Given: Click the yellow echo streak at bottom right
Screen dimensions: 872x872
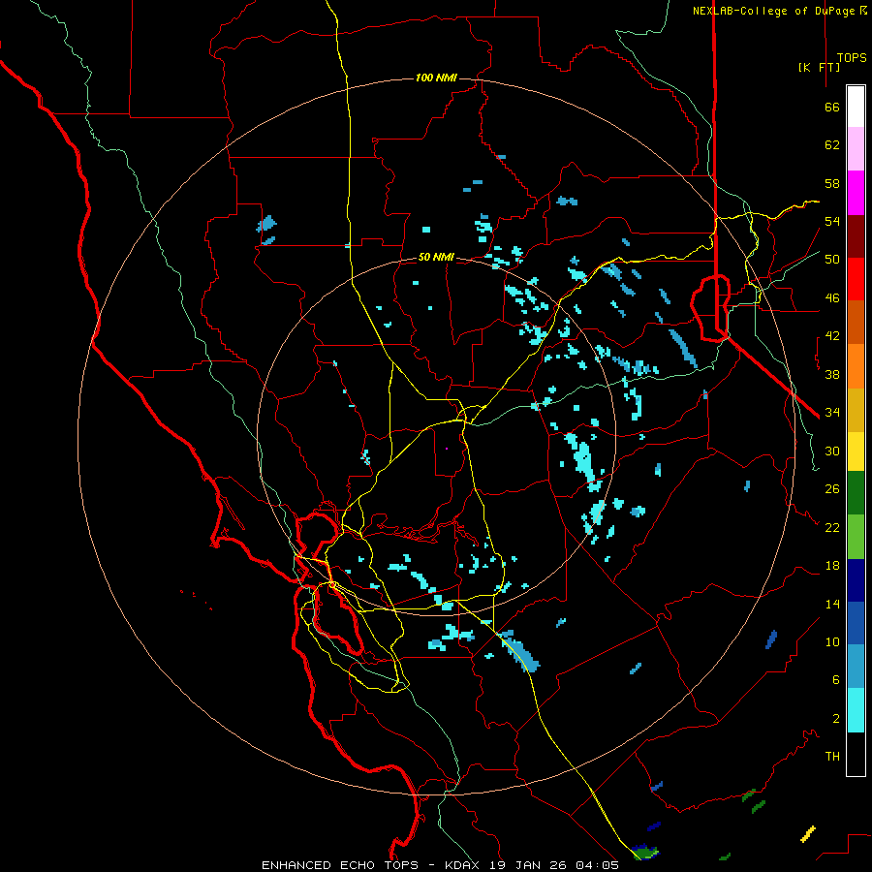Looking at the screenshot, I should tap(808, 833).
